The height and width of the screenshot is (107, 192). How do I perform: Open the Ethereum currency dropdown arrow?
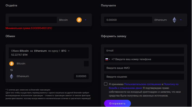point(181,20)
